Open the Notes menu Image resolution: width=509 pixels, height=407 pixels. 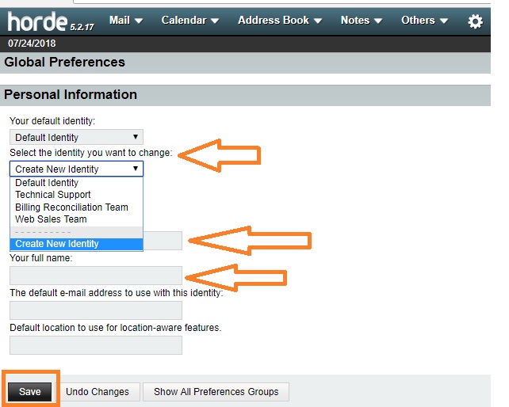[x=362, y=20]
